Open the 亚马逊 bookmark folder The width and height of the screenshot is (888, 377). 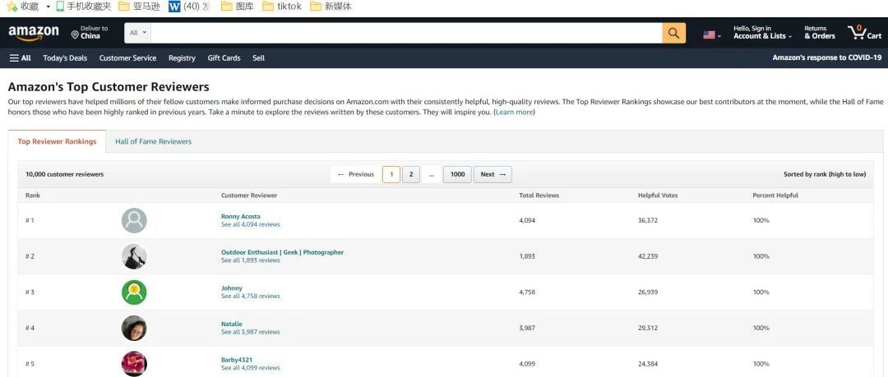(139, 7)
